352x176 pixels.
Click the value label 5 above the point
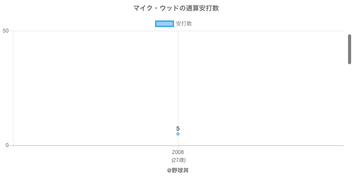178,128
